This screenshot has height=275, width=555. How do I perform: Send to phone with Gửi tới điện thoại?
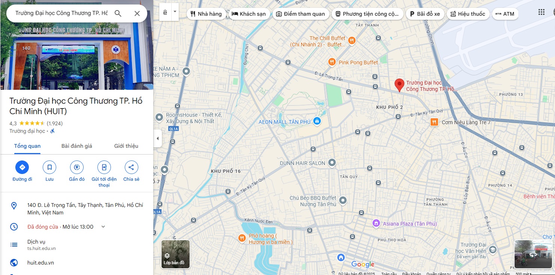click(x=104, y=167)
